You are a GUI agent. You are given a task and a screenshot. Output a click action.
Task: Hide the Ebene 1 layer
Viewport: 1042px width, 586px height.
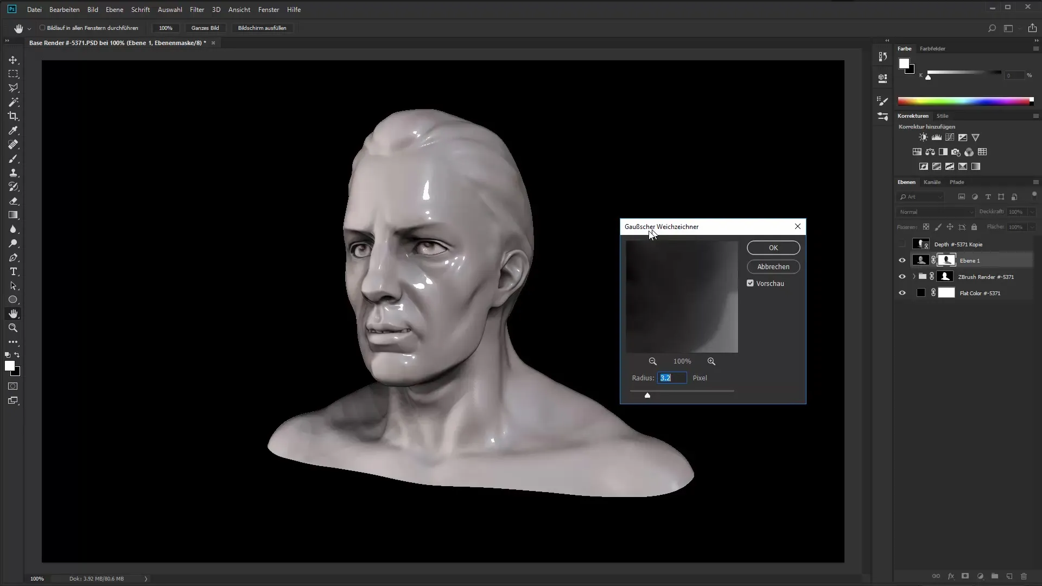[902, 260]
